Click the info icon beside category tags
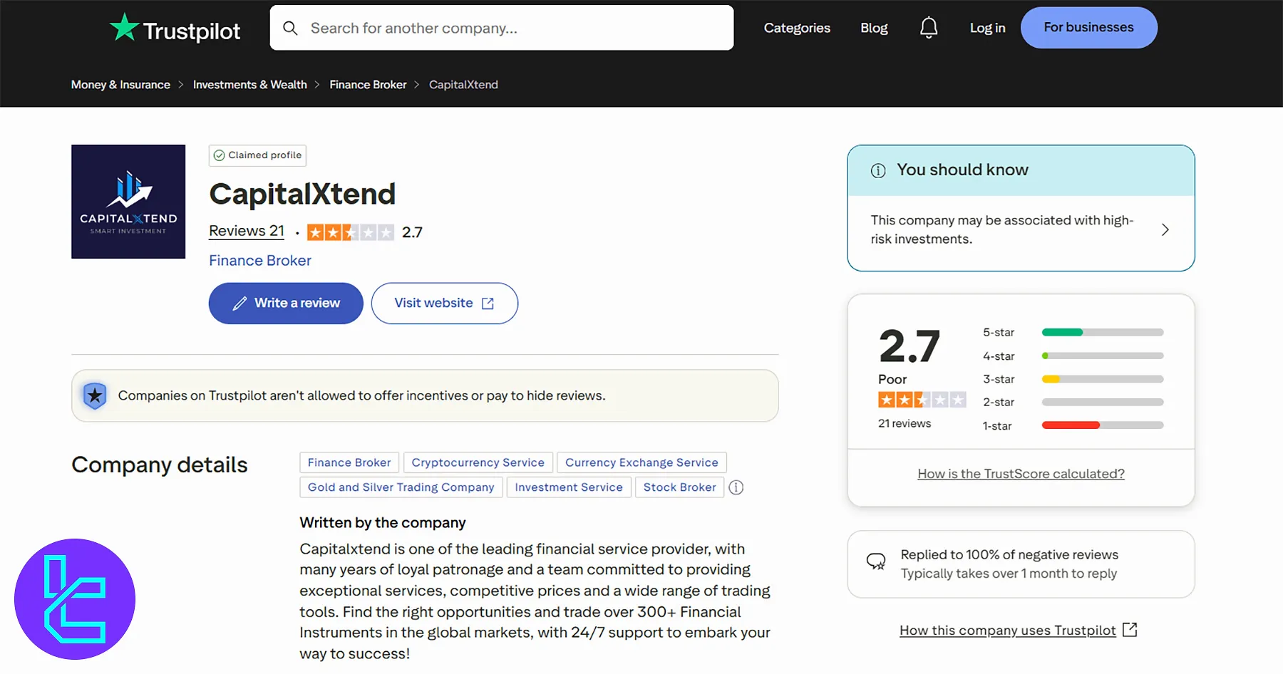The height and width of the screenshot is (674, 1283). (736, 487)
